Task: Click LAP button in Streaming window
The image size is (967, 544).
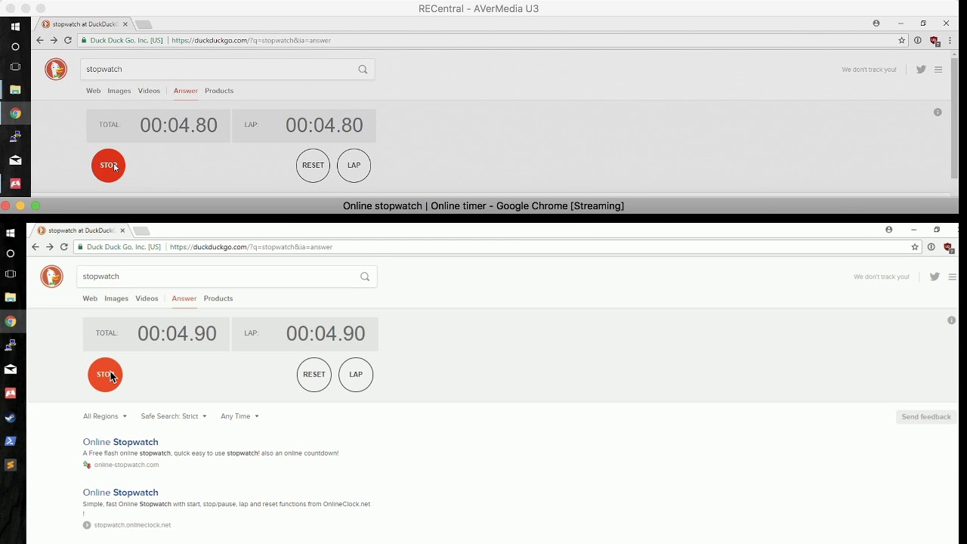Action: [x=356, y=375]
